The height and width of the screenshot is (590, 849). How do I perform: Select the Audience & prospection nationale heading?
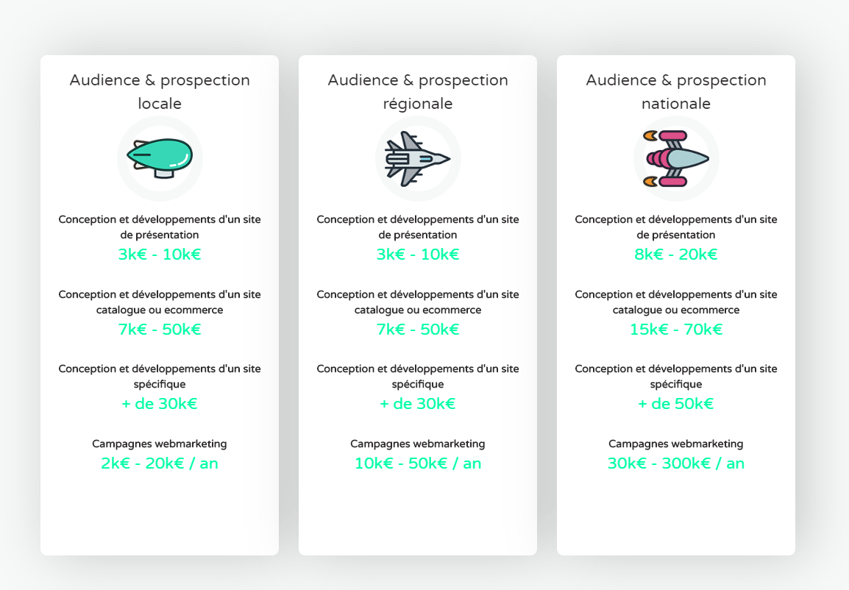(x=675, y=91)
